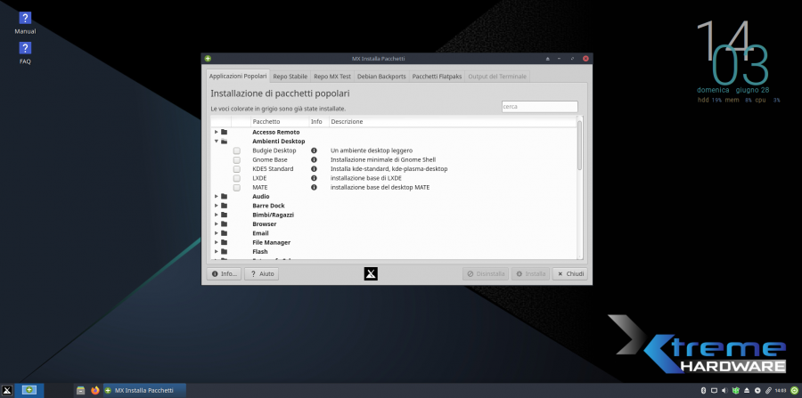Launch Firefox from the taskbar
This screenshot has height=398, width=802.
pos(94,390)
